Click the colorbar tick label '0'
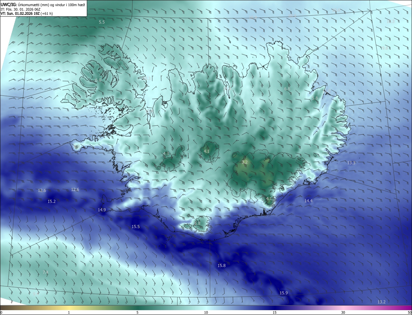 [1, 312]
